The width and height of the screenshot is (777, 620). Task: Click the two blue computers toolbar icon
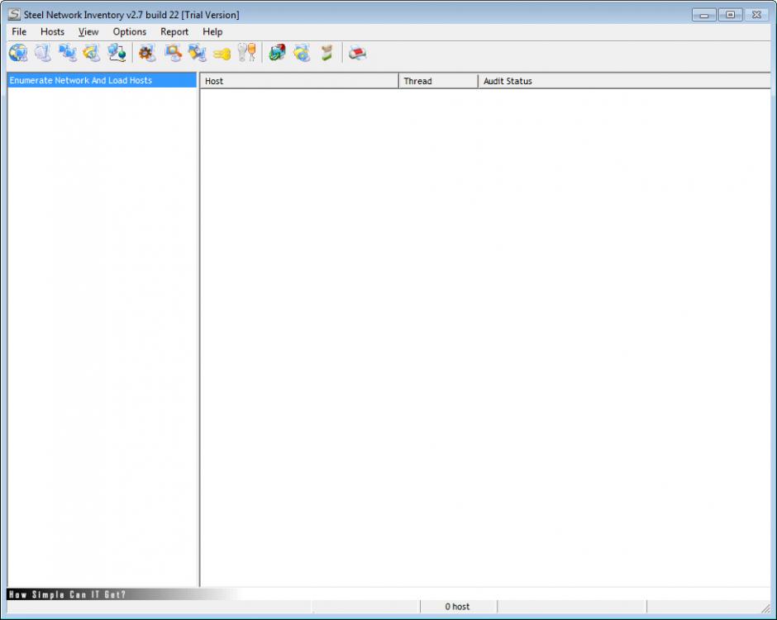(68, 53)
